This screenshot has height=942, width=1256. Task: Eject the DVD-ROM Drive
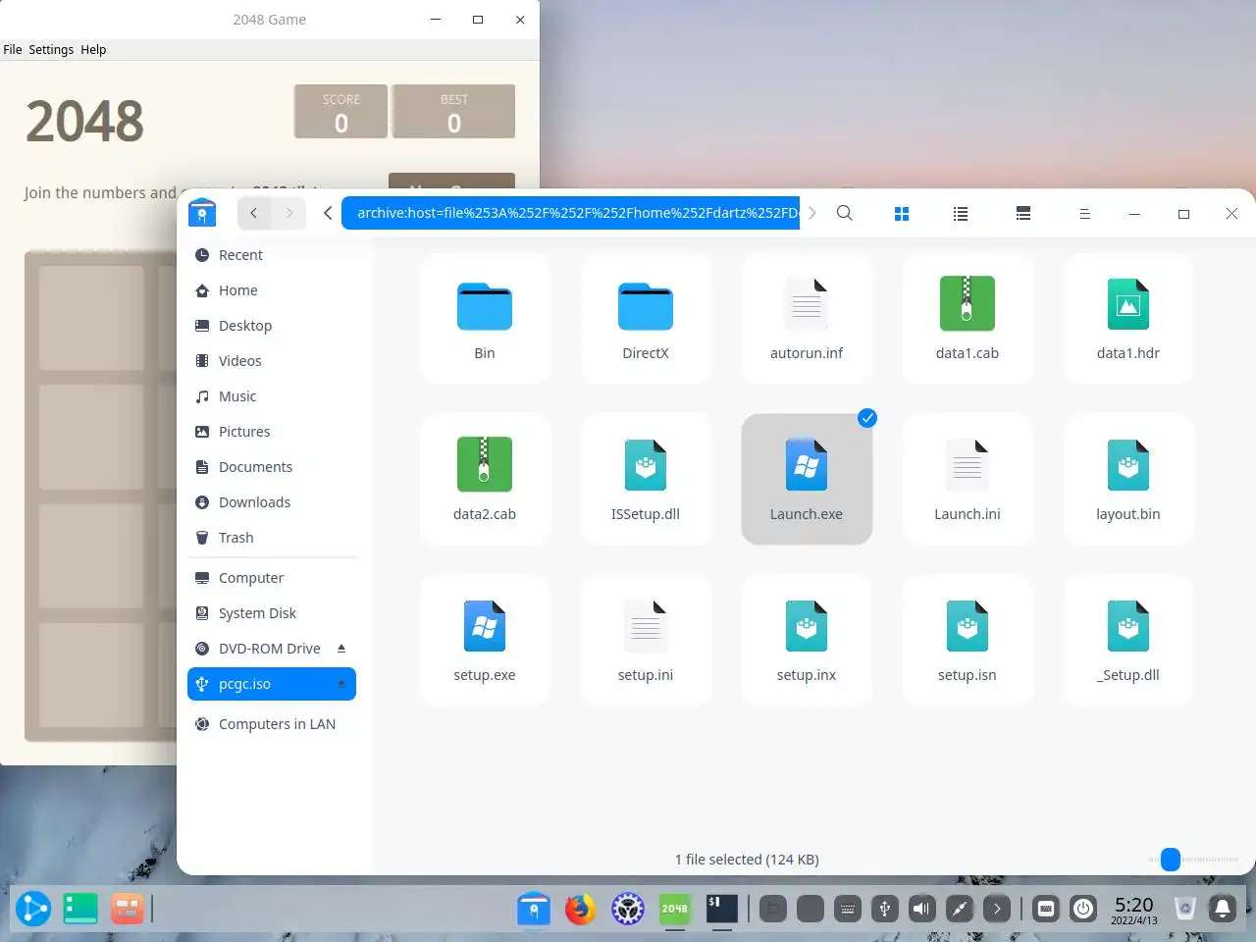[341, 649]
